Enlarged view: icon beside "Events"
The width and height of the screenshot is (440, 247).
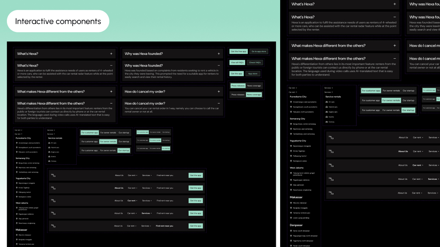pos(327,117)
